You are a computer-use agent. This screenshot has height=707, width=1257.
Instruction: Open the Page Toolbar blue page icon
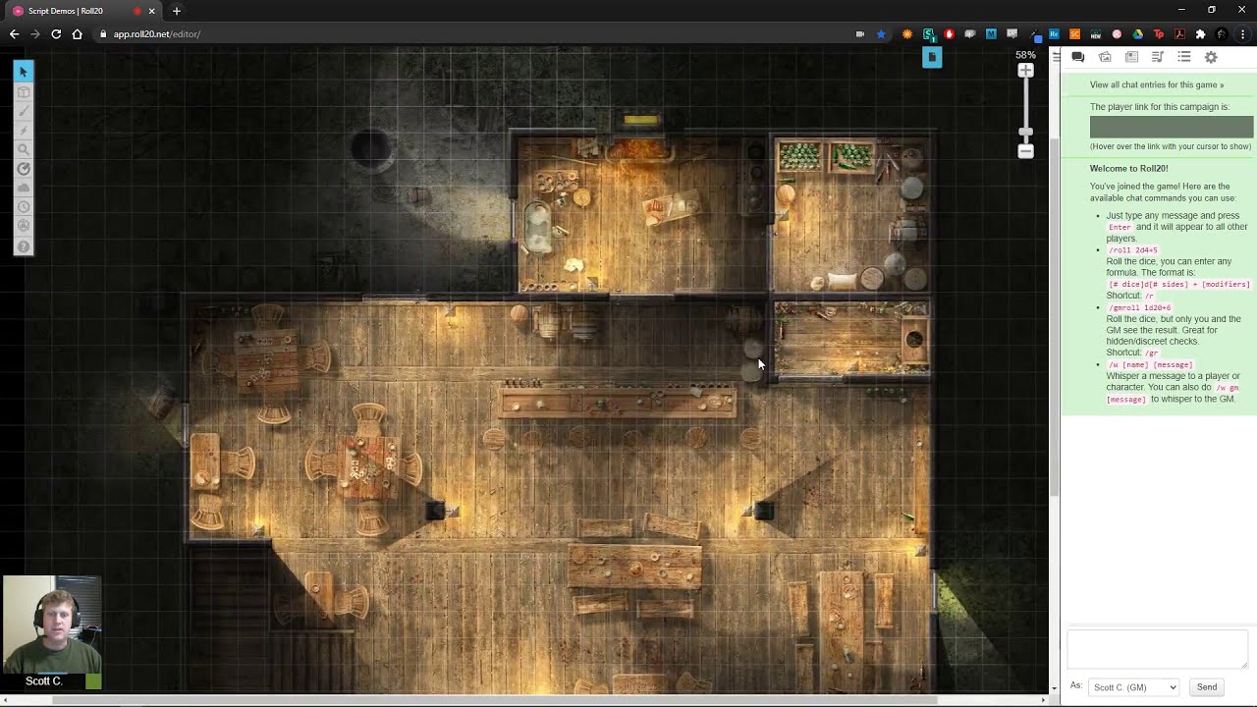tap(932, 58)
